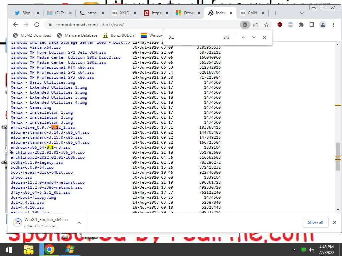Dismiss the downloads shelf

pyautogui.click(x=334, y=222)
